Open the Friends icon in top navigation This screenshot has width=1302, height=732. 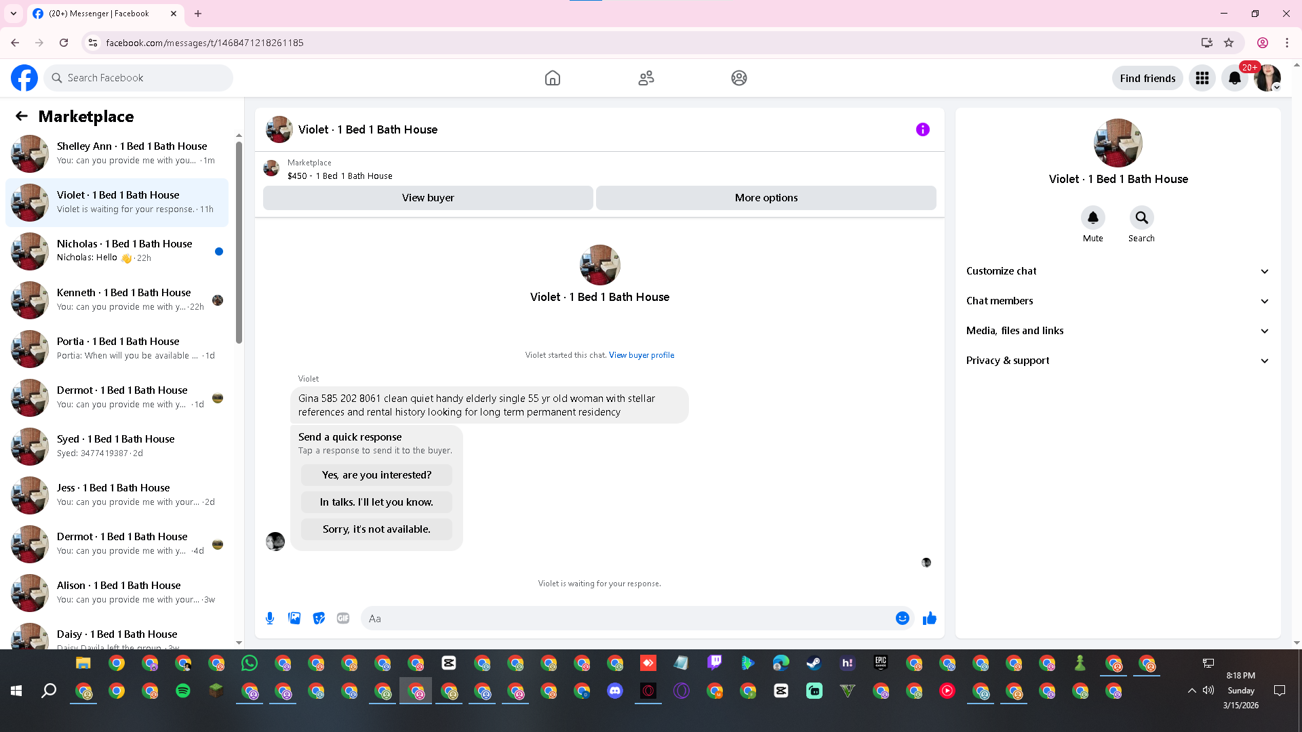(x=646, y=78)
